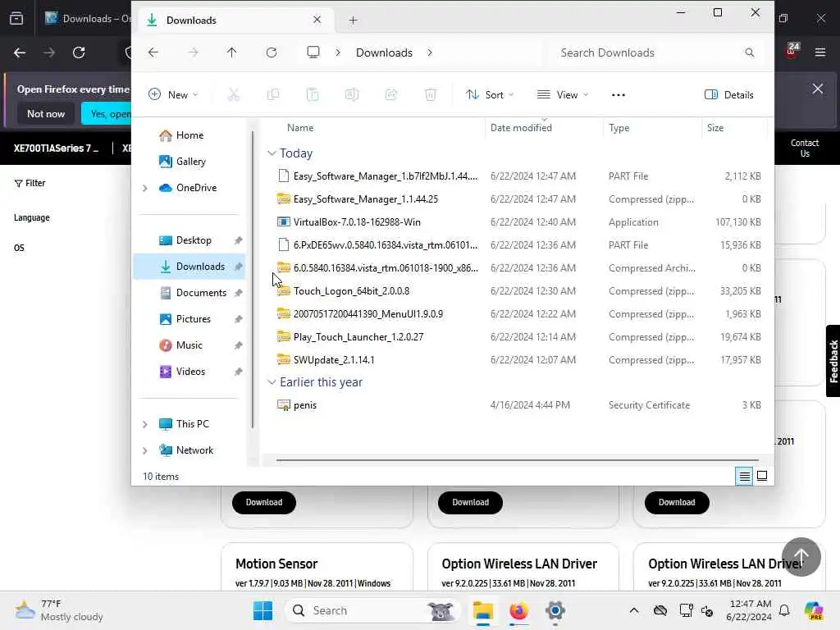
Task: Click the Rename icon in Explorer toolbar
Action: [x=351, y=95]
